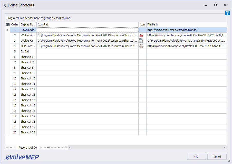Maximize the Define Shortcuts window
This screenshot has height=164, width=232.
pyautogui.click(x=215, y=5)
